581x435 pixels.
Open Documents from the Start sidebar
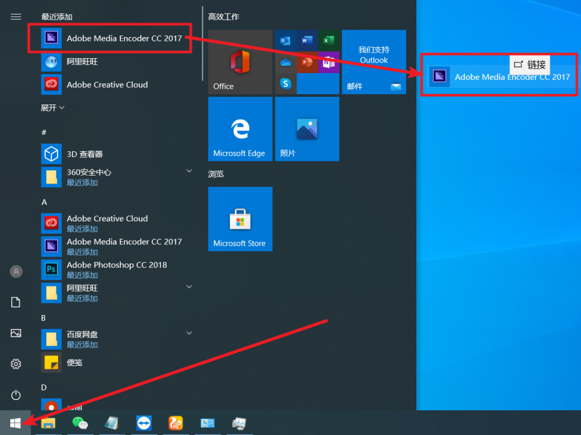(x=16, y=302)
